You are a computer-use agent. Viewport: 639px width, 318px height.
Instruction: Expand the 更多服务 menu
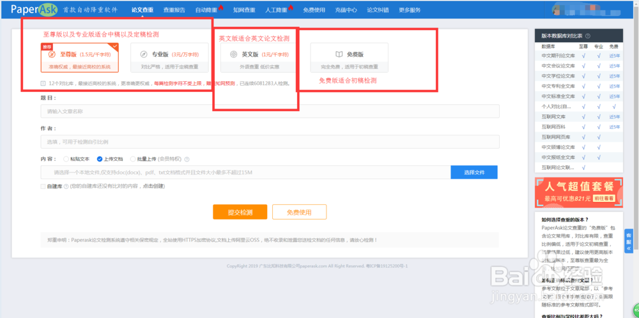(410, 10)
